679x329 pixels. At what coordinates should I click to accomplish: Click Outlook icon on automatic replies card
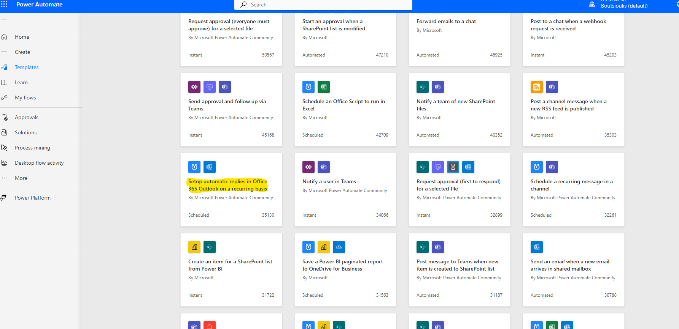point(210,167)
